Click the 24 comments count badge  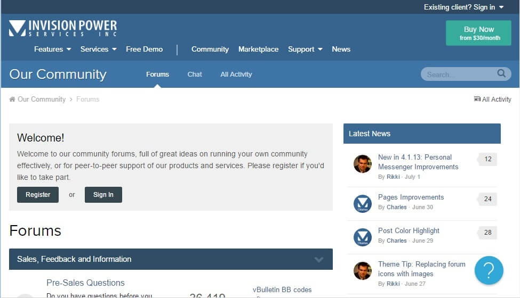point(487,199)
